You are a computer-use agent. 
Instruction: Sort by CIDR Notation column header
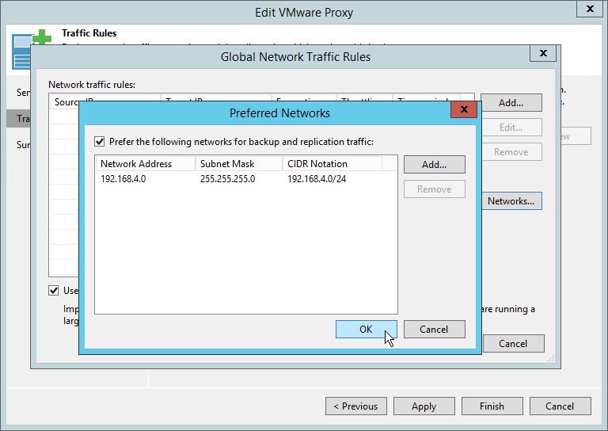coord(331,163)
